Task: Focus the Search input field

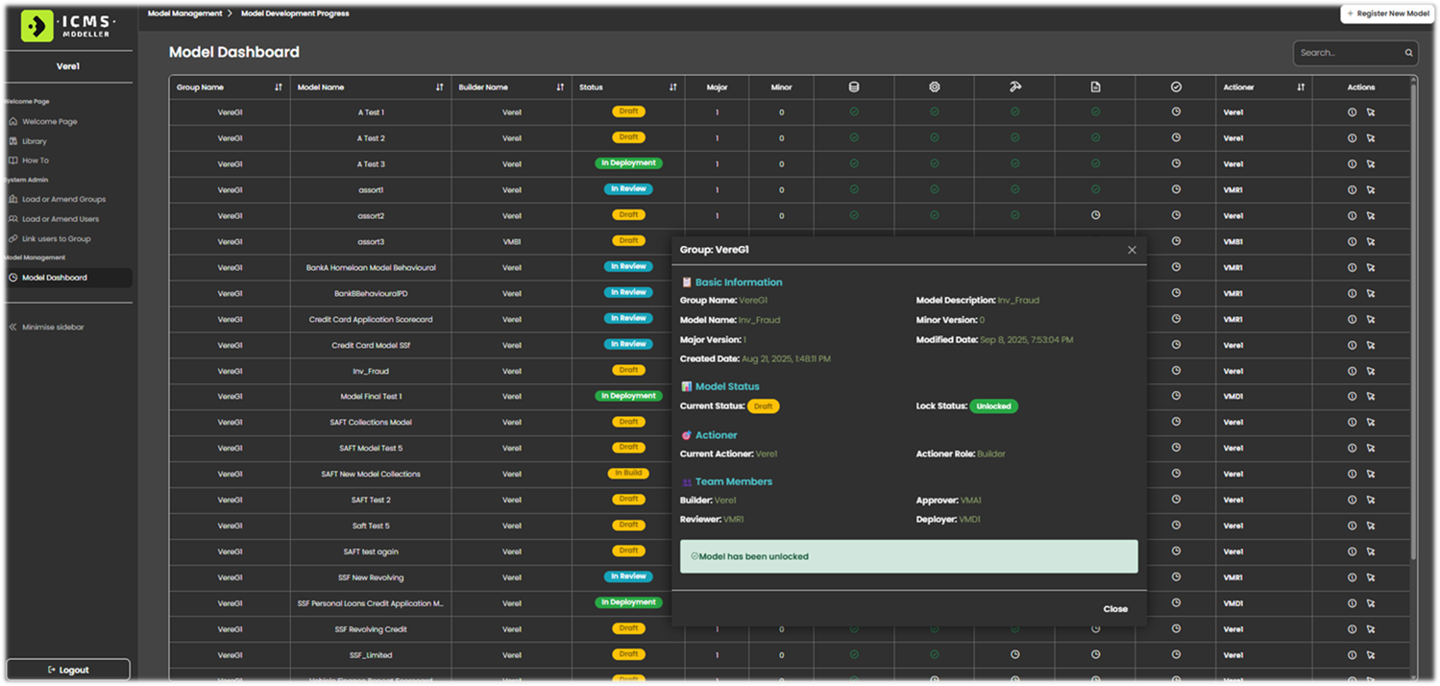Action: pos(1347,53)
